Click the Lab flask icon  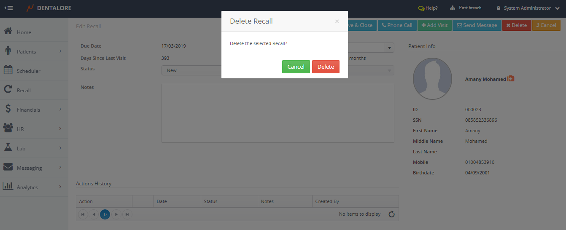coord(8,148)
